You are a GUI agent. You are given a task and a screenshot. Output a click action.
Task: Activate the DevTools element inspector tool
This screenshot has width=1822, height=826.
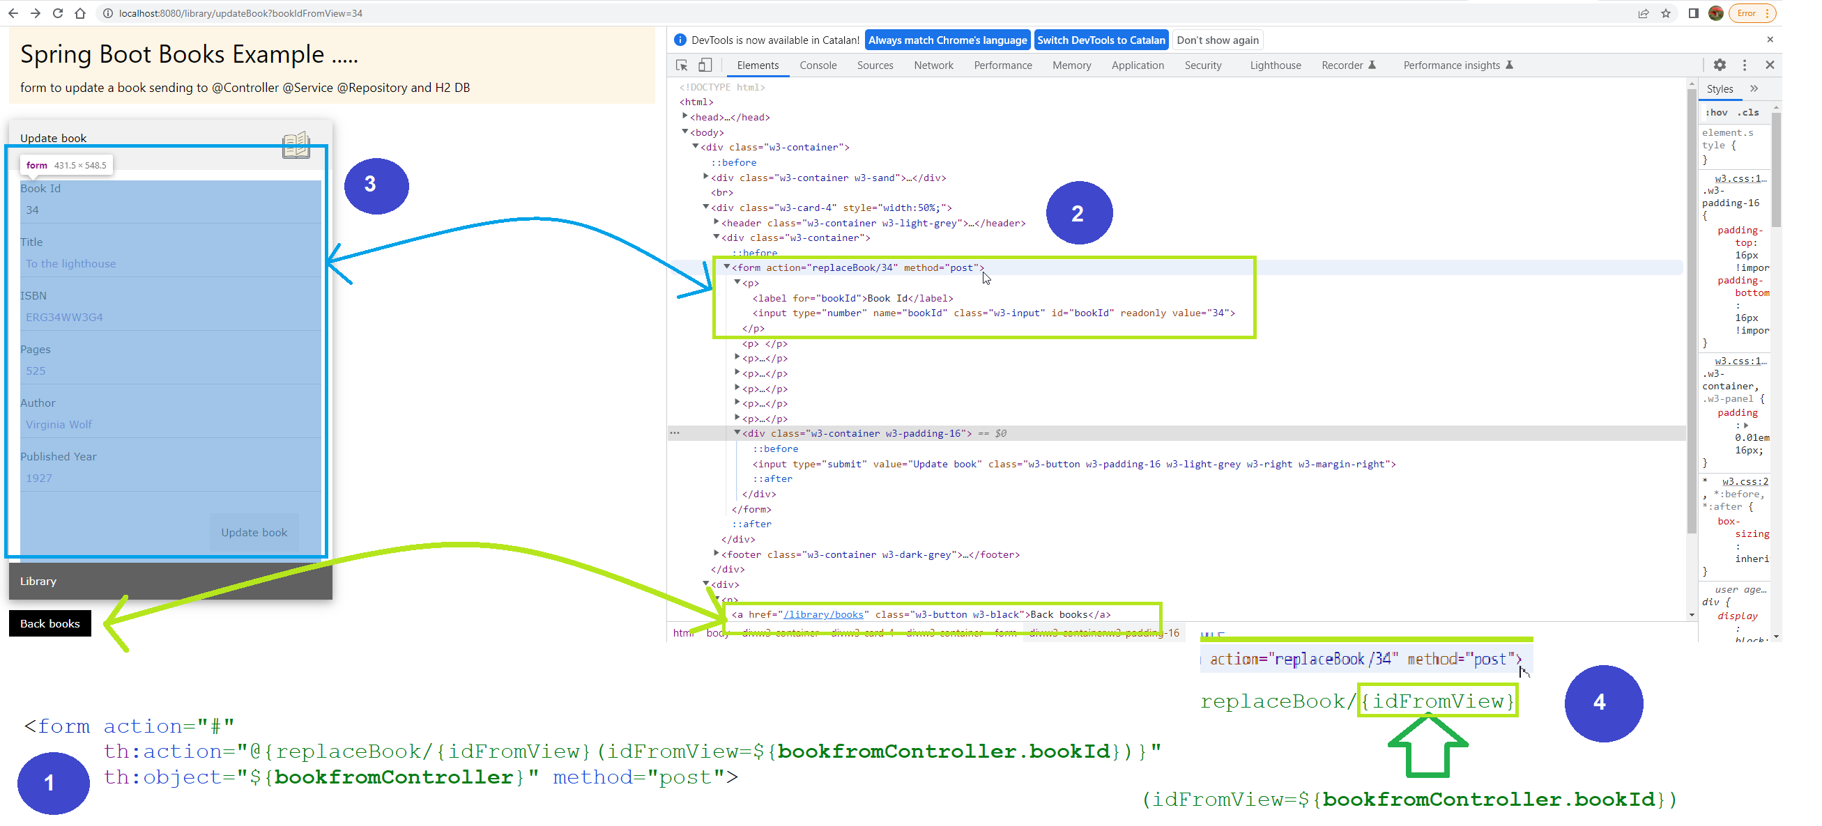682,65
